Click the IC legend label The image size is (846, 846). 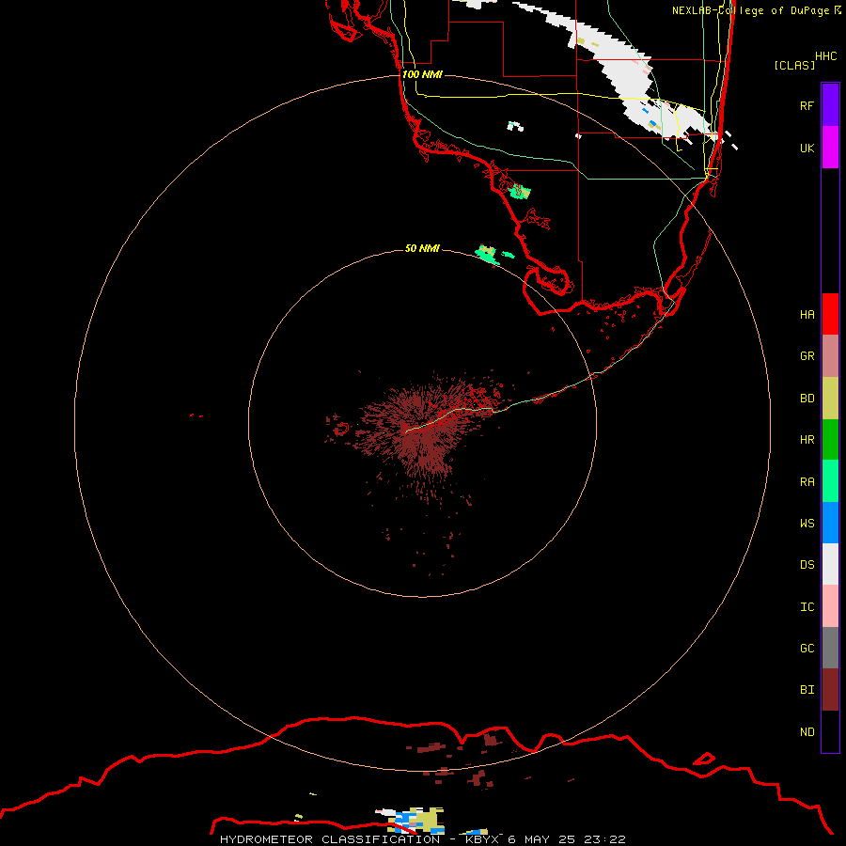(x=807, y=607)
